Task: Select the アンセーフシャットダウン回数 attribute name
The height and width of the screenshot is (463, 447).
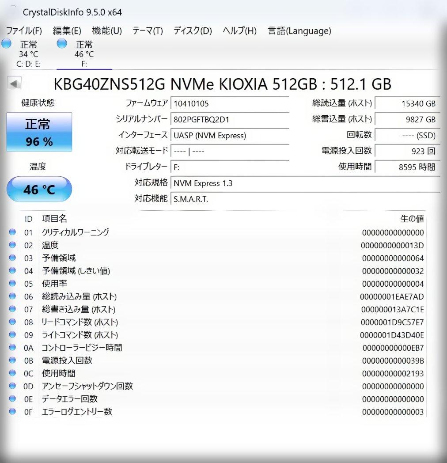Action: pos(87,386)
